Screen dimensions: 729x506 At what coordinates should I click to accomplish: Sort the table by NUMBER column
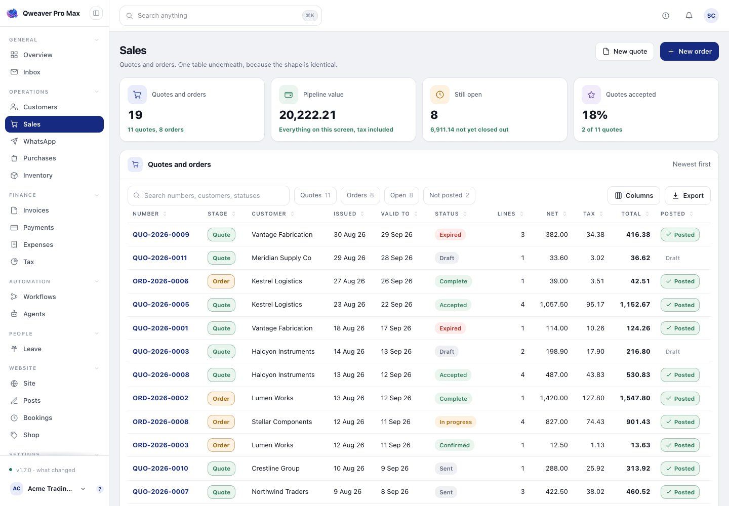click(150, 214)
